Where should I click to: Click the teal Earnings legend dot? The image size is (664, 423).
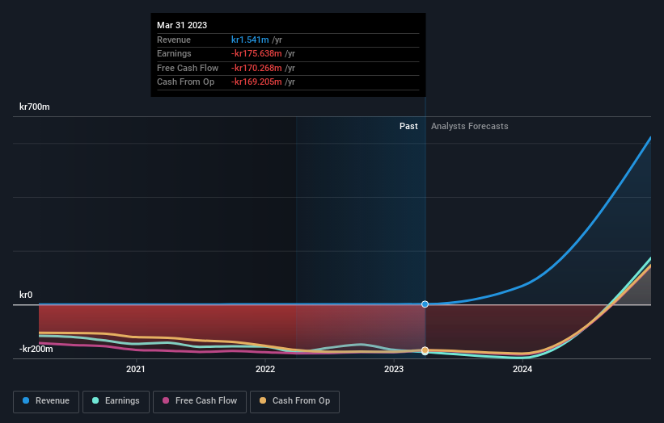point(95,400)
